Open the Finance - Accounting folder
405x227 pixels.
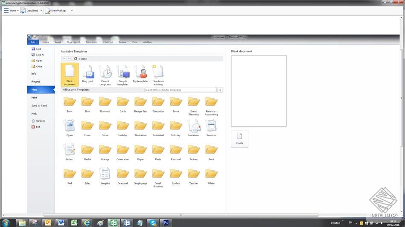pos(211,106)
